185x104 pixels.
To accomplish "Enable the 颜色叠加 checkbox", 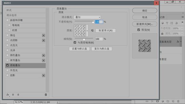I will tap(7, 55).
